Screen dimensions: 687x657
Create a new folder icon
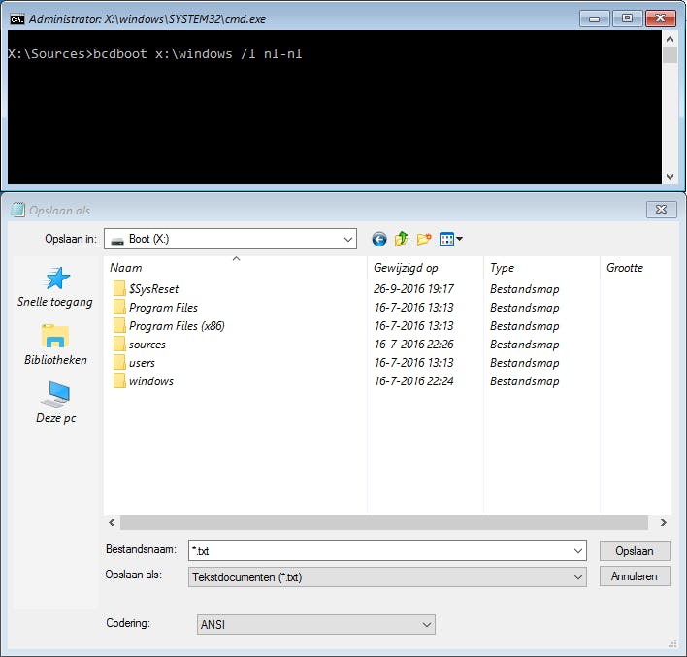tap(424, 239)
